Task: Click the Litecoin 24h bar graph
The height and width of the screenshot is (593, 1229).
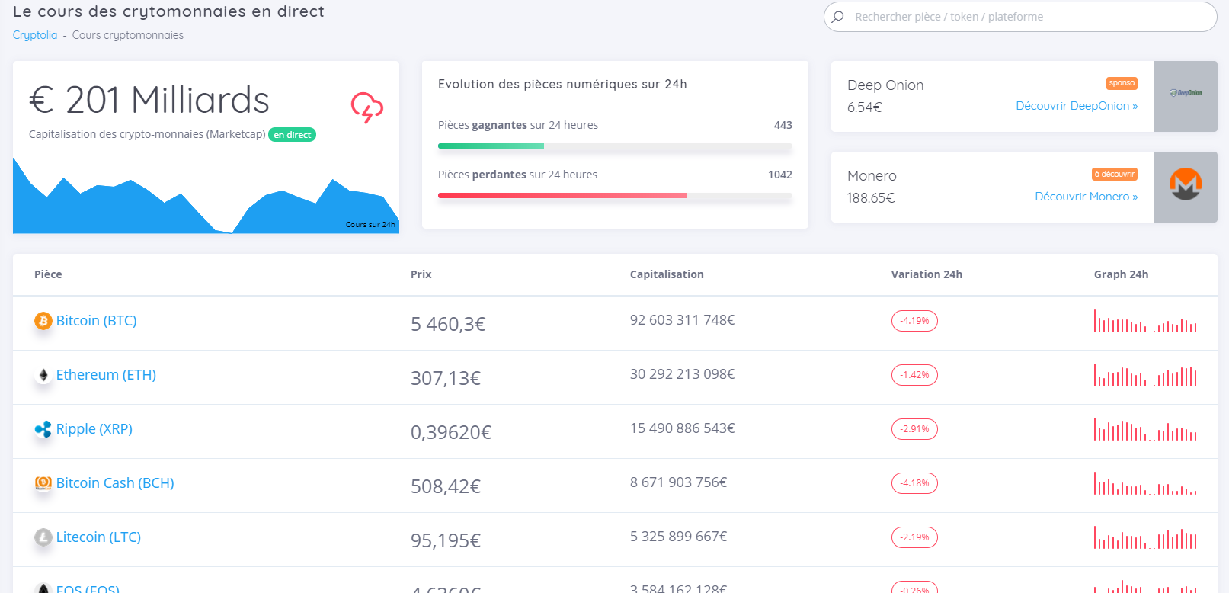Action: pos(1145,537)
